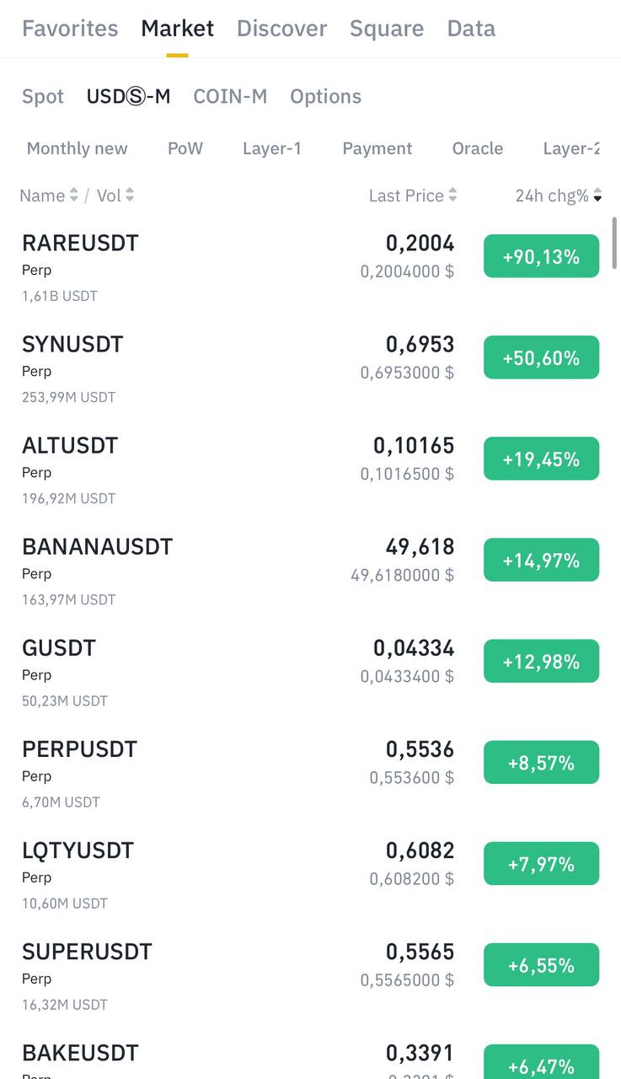Sort list by Name arrows

click(x=73, y=196)
